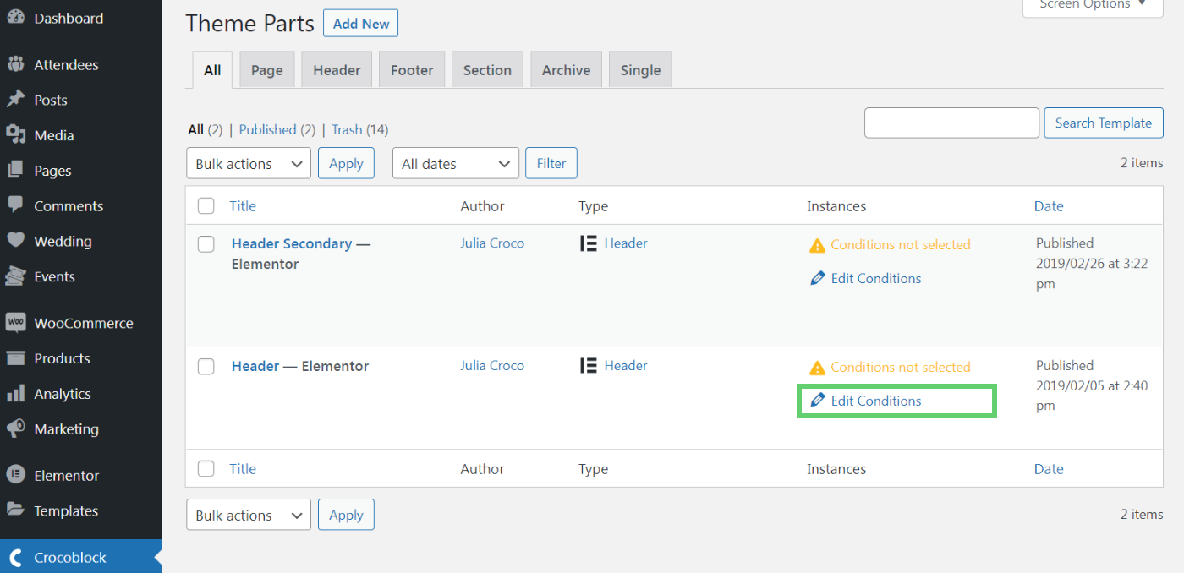Click the Products archive box icon
1184x573 pixels.
point(15,358)
